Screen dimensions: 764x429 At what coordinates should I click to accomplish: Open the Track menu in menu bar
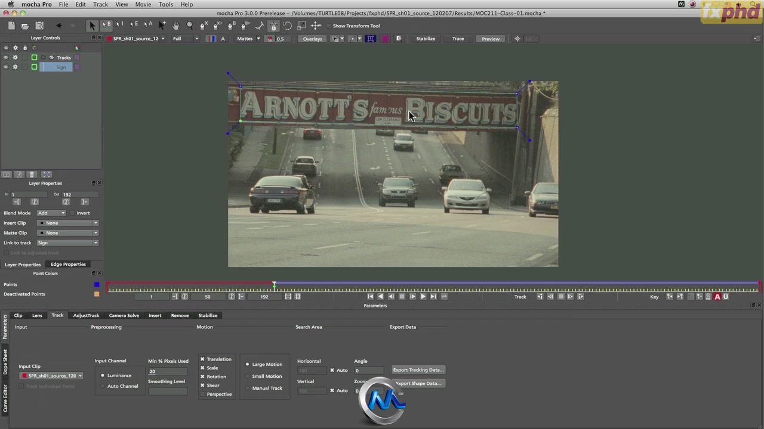[100, 4]
